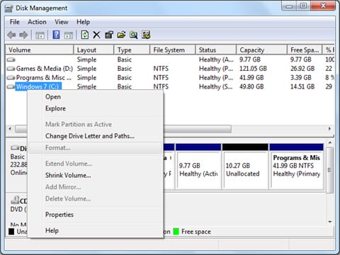Viewport: 340px width, 255px height.
Task: Click the Back arrow in toolbar
Action: click(11, 35)
